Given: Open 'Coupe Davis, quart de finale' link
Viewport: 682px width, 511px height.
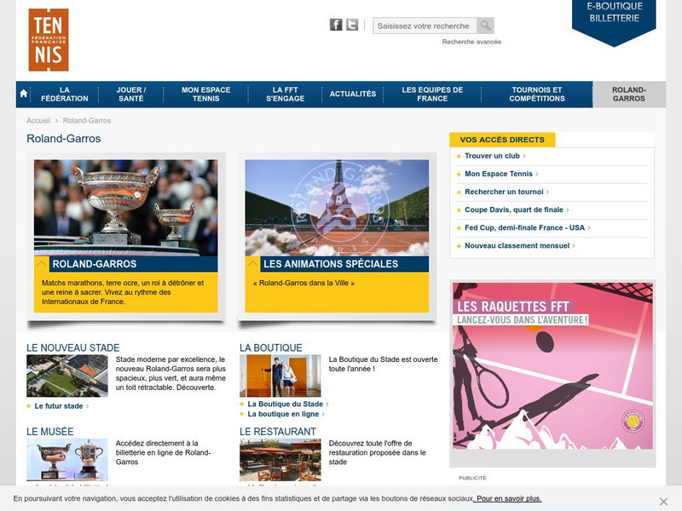Looking at the screenshot, I should coord(514,210).
